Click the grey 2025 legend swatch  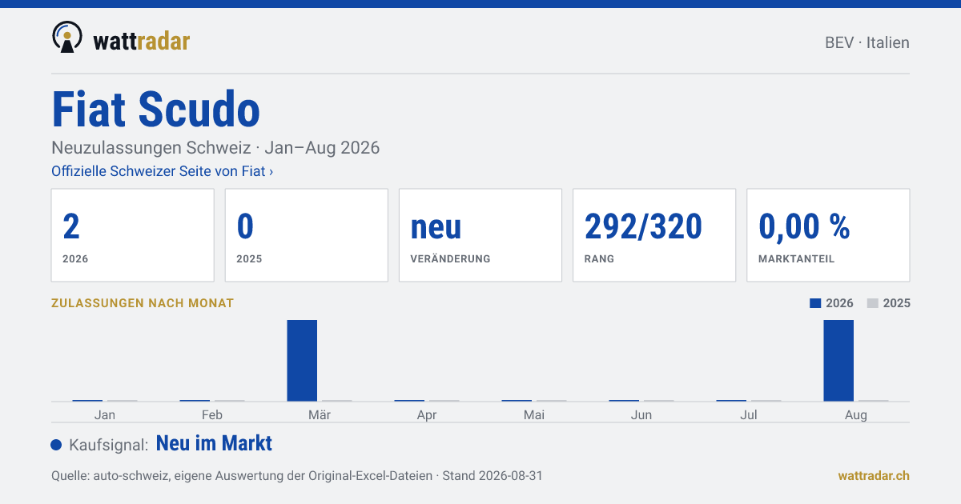pyautogui.click(x=873, y=303)
